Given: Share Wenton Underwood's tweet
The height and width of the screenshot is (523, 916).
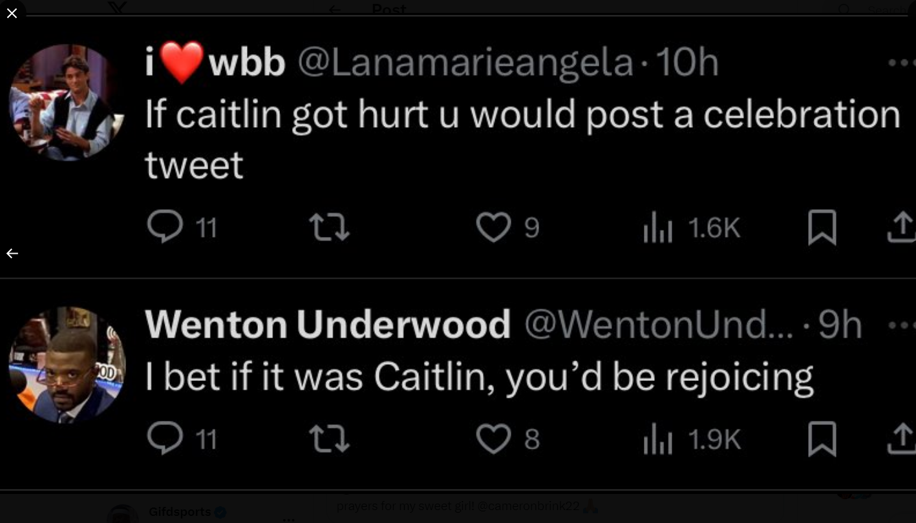Looking at the screenshot, I should (x=902, y=439).
